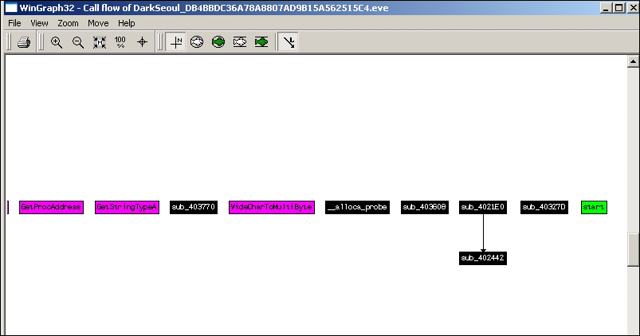Screen dimensions: 640x336
Task: Select the sub_4021E0 node
Action: point(483,207)
